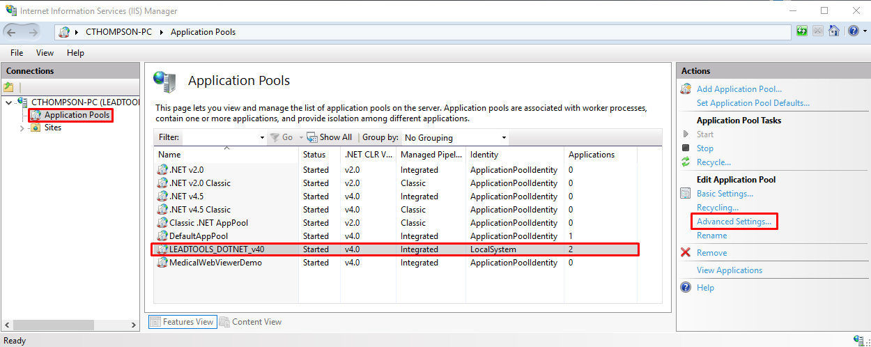Click the Recycle green arrows icon
This screenshot has height=347, width=871.
tap(686, 162)
